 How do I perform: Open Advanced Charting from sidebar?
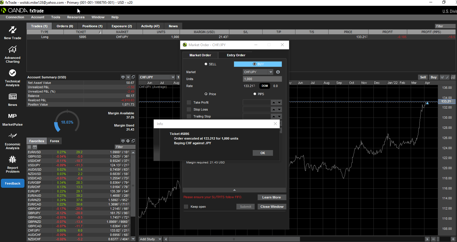click(x=13, y=50)
